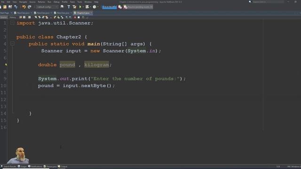Viewport: 301px width, 169px height.
Task: Click the quick search input field
Action: coord(268,2)
